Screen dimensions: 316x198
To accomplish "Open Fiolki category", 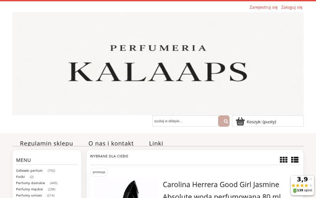I will (x=21, y=177).
